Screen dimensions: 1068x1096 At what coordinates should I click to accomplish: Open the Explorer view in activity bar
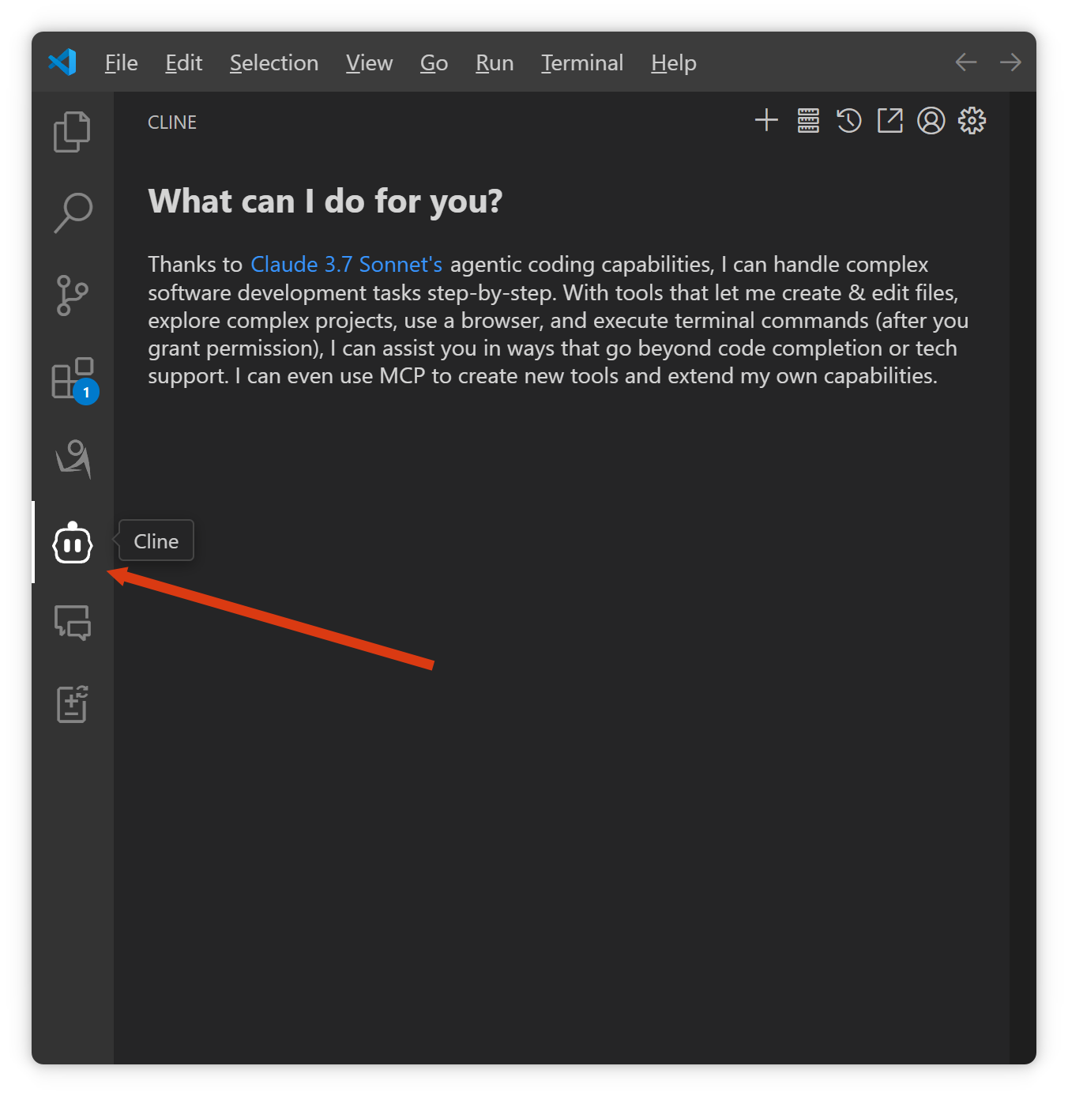click(x=72, y=131)
